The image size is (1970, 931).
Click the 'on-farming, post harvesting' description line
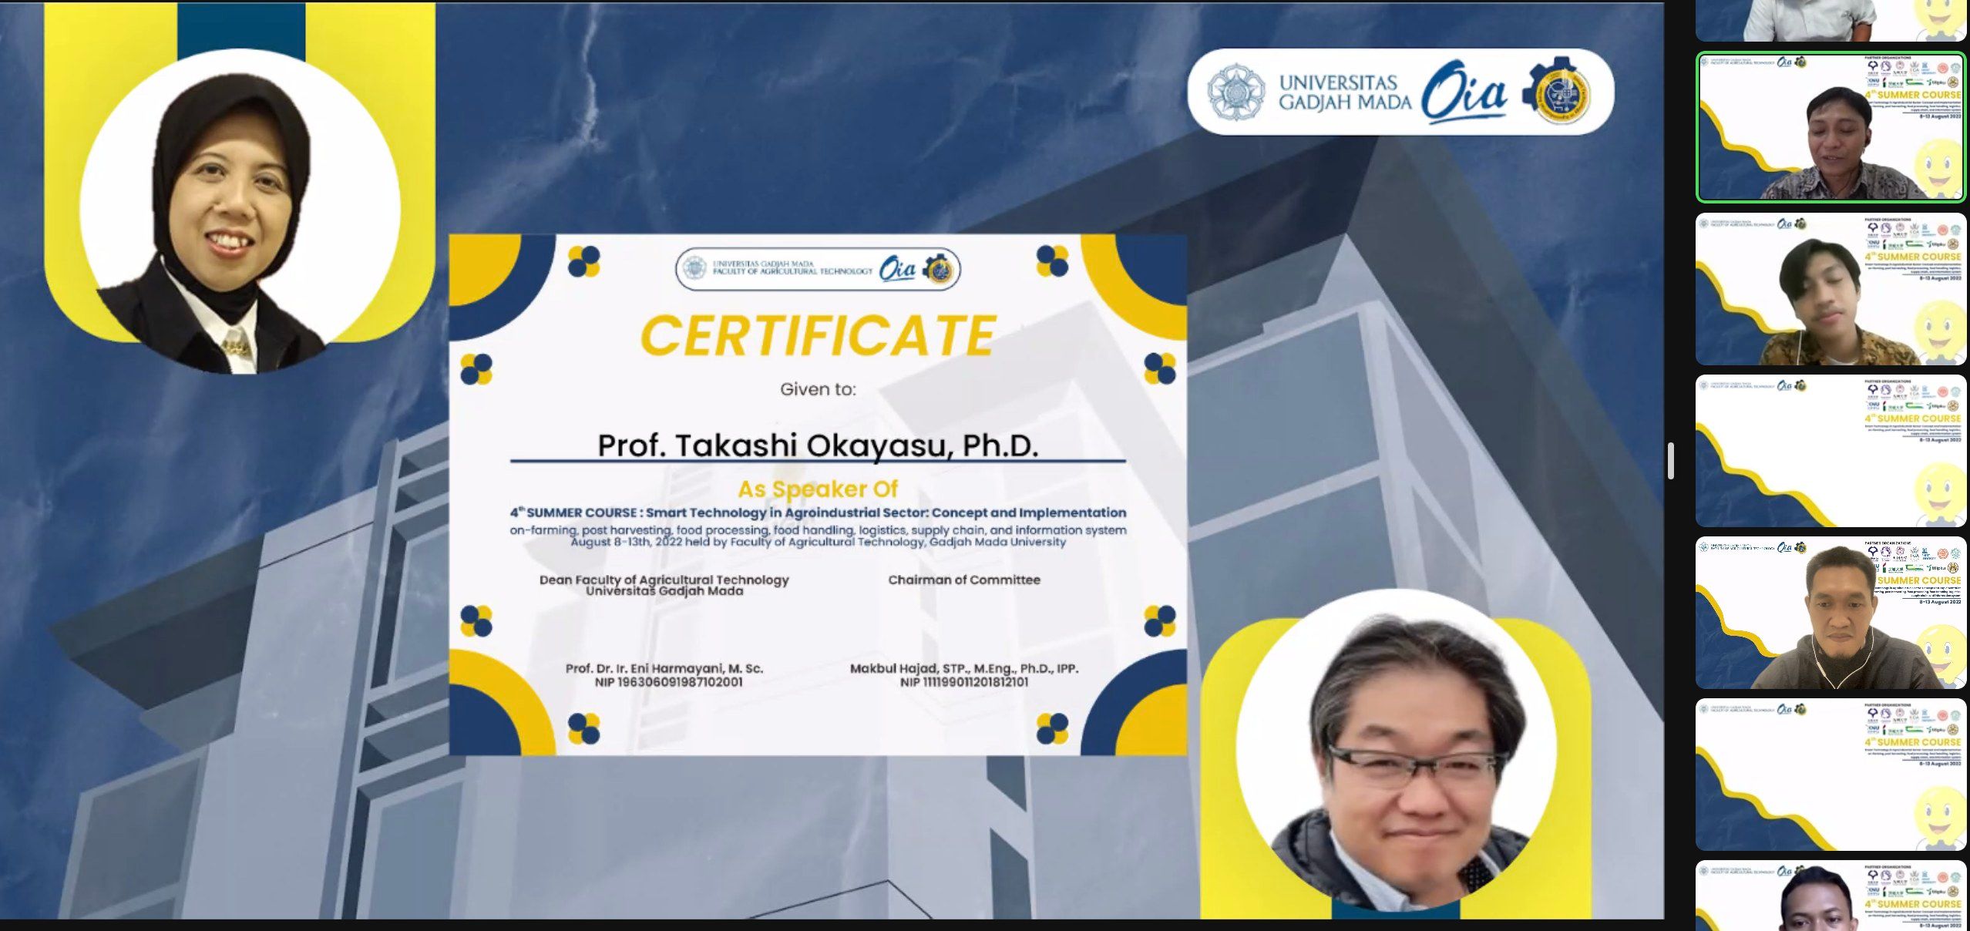pyautogui.click(x=818, y=530)
